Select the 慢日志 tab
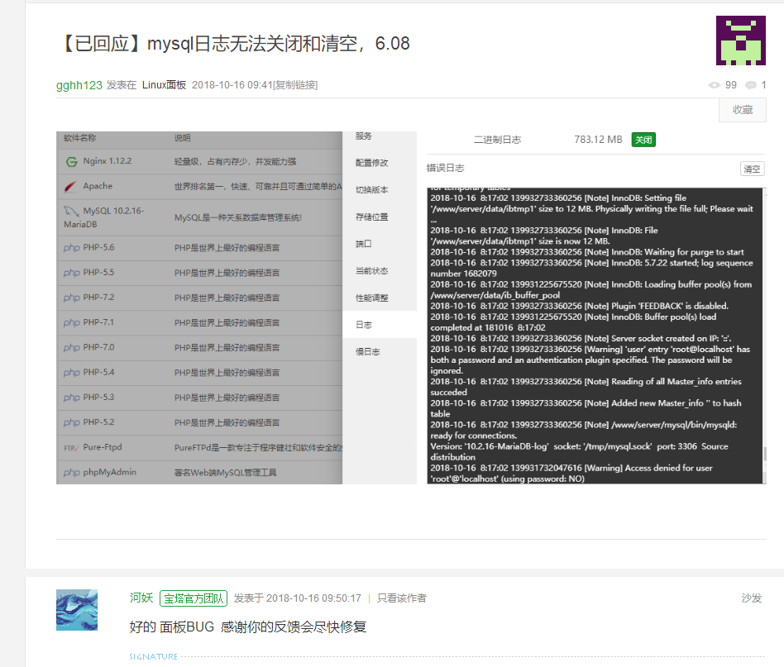 tap(367, 352)
